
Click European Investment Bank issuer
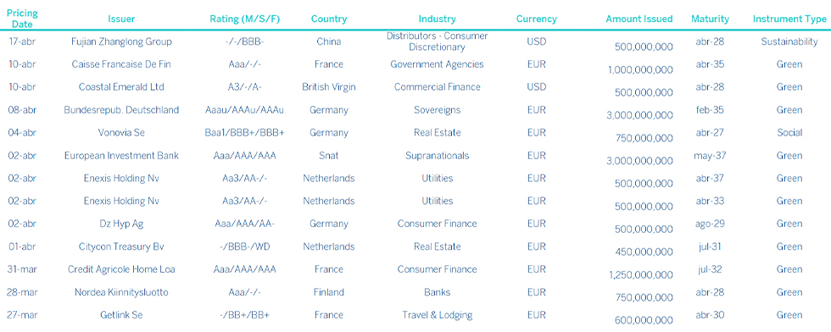tap(121, 156)
